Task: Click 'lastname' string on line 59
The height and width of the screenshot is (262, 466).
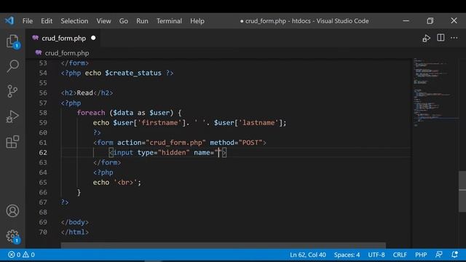Action: [258, 122]
